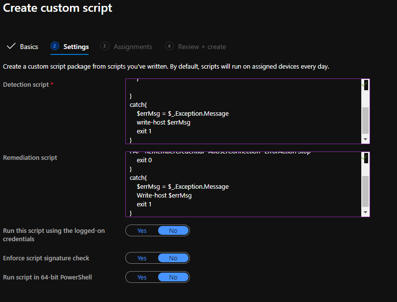Set logged-on credentials toggle to Yes

pos(142,230)
